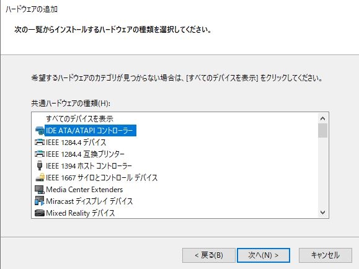Select IDE ATA/ATAPI コントローラー entry text
This screenshot has height=269, width=359.
coord(89,131)
